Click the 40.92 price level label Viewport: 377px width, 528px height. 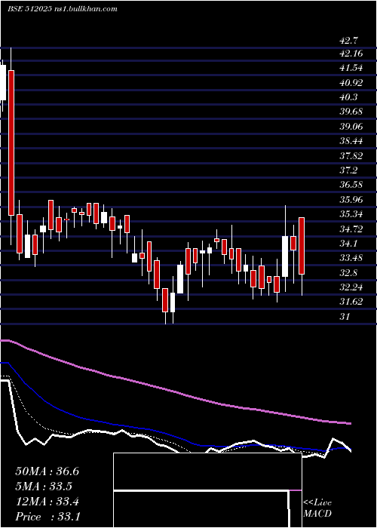(351, 82)
